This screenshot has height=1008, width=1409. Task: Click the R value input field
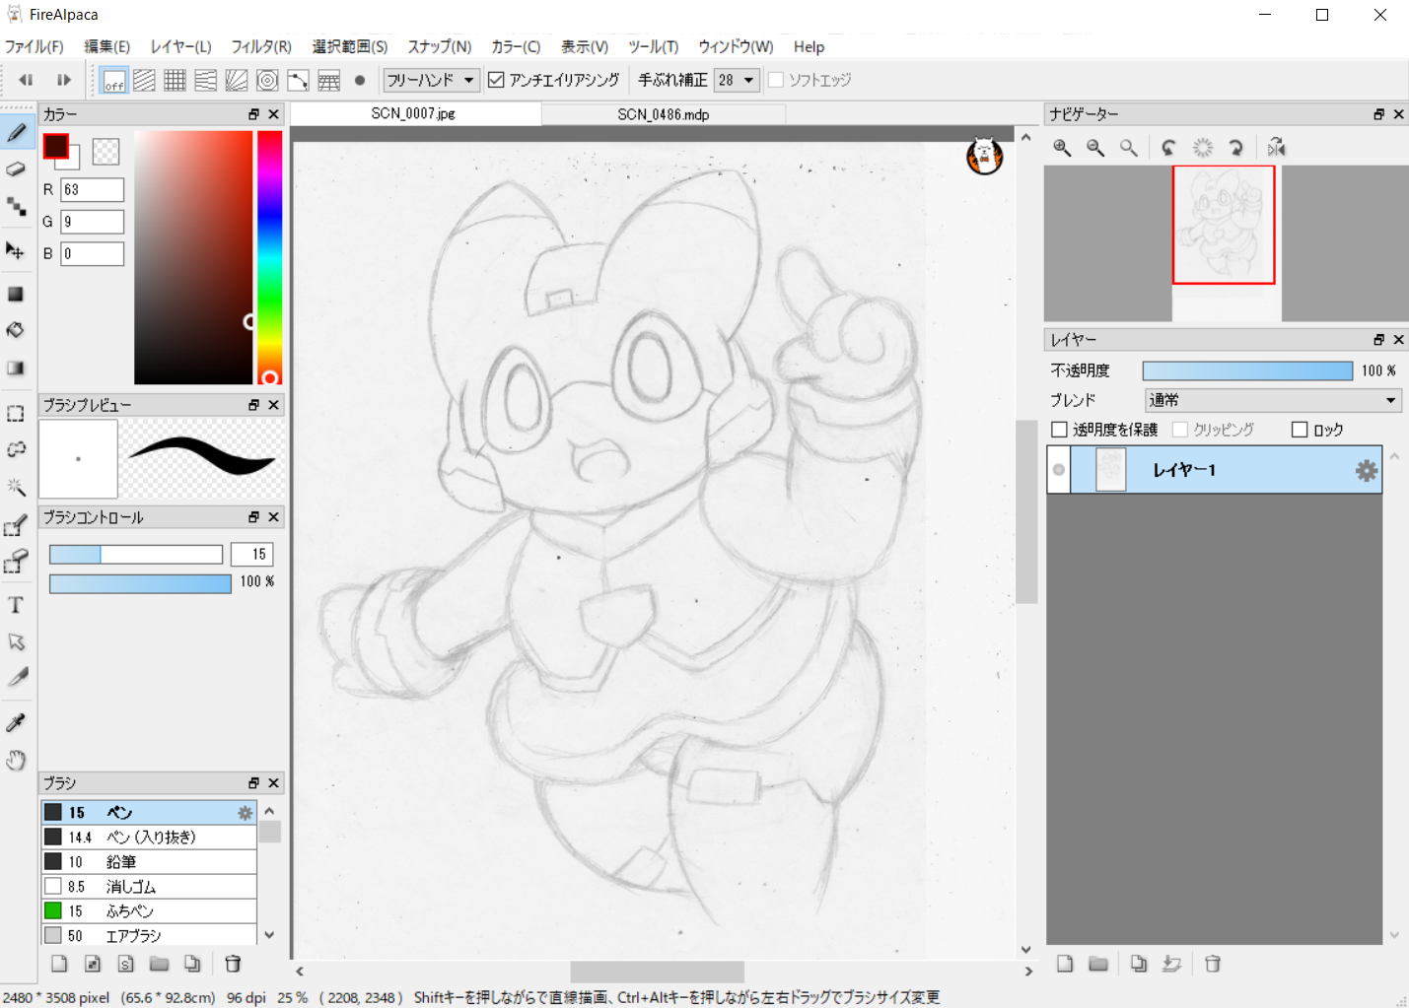(93, 189)
